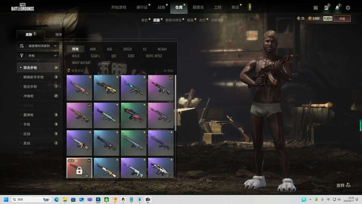Click the rotate character icon beside 旋转
This screenshot has height=204, width=362.
coord(348,185)
